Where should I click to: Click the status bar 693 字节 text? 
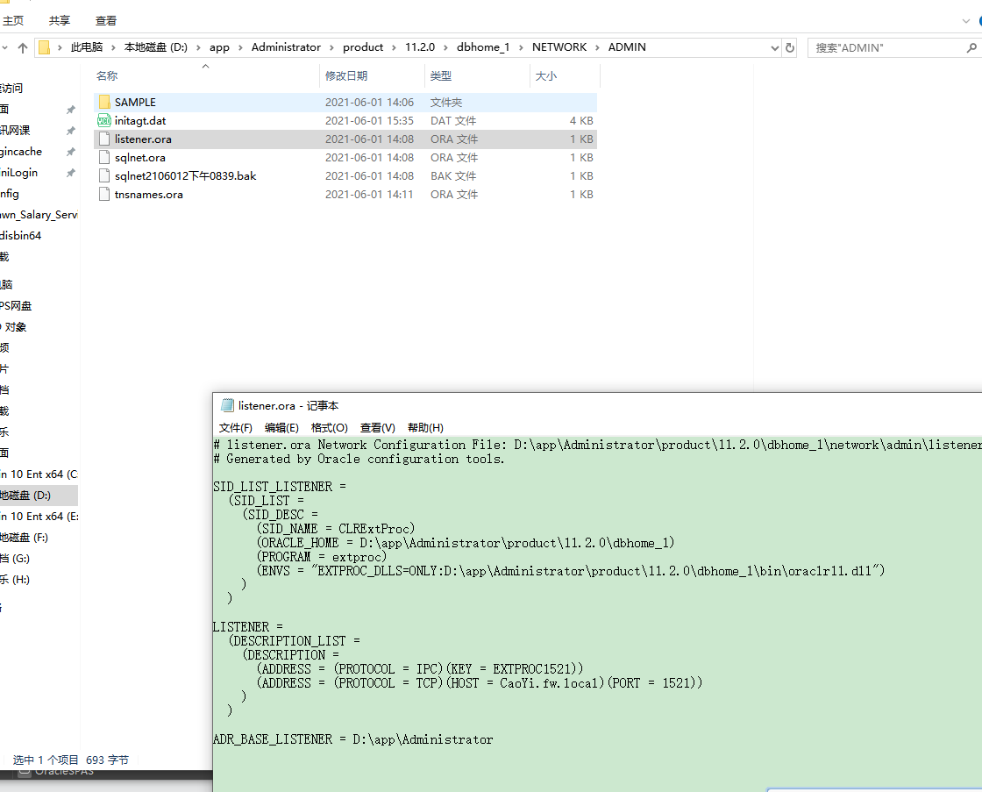click(x=107, y=760)
